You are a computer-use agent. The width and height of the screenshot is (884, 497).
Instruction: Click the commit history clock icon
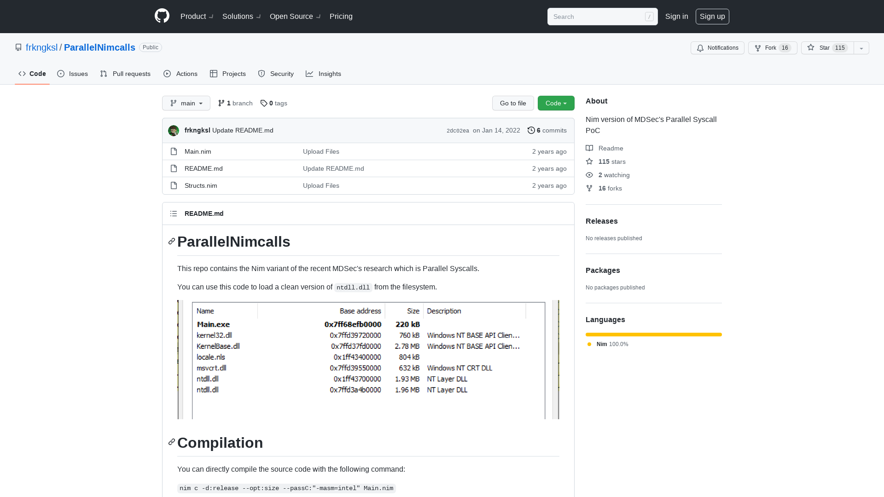pos(531,130)
